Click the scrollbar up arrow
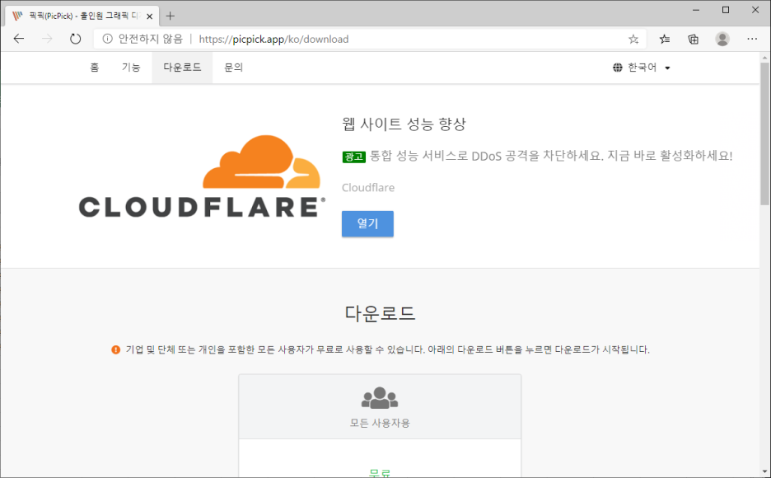 pos(764,58)
